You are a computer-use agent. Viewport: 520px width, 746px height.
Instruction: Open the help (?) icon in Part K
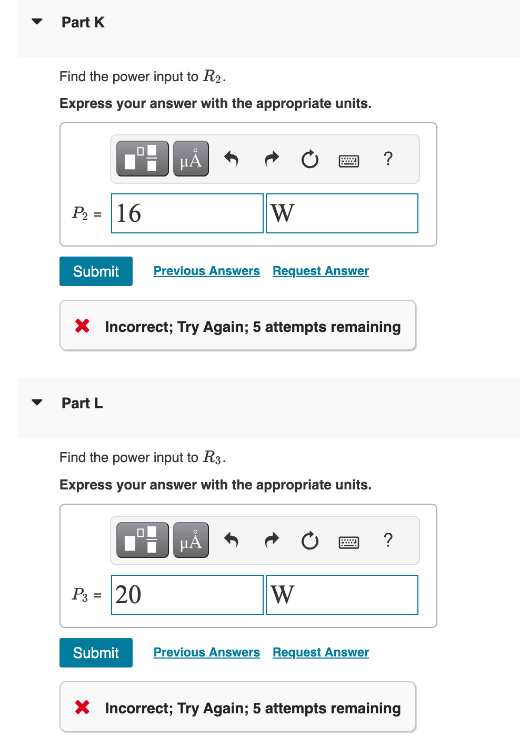[388, 159]
